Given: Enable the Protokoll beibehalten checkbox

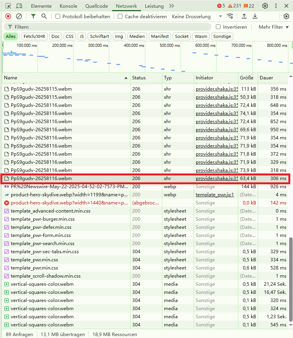Looking at the screenshot, I should pos(58,17).
